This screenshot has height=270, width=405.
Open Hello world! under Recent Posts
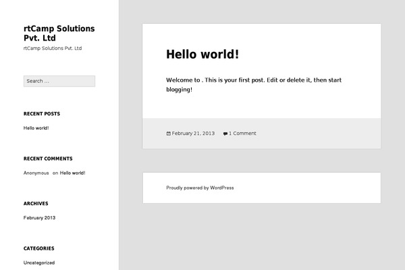click(x=36, y=128)
